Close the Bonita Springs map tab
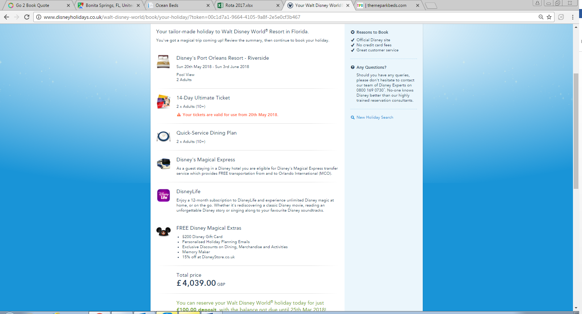This screenshot has width=582, height=314. (138, 5)
